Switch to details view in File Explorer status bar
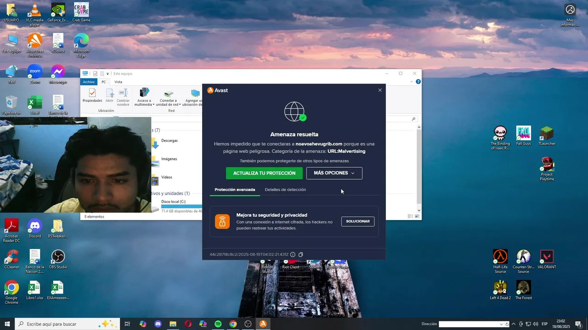 tap(410, 216)
